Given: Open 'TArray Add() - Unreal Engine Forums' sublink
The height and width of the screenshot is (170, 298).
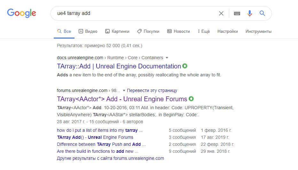Looking at the screenshot, I should pos(95,137).
